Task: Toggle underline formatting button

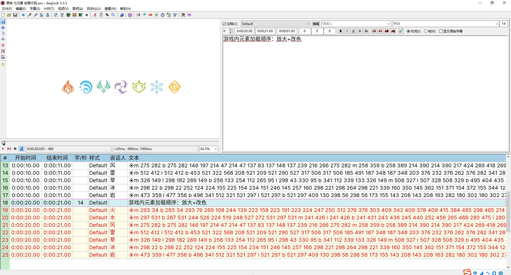Action: tap(353, 31)
